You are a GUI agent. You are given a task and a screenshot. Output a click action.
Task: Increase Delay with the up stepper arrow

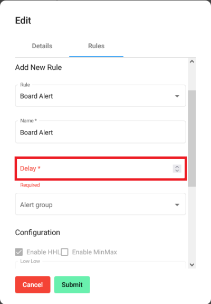(x=177, y=167)
